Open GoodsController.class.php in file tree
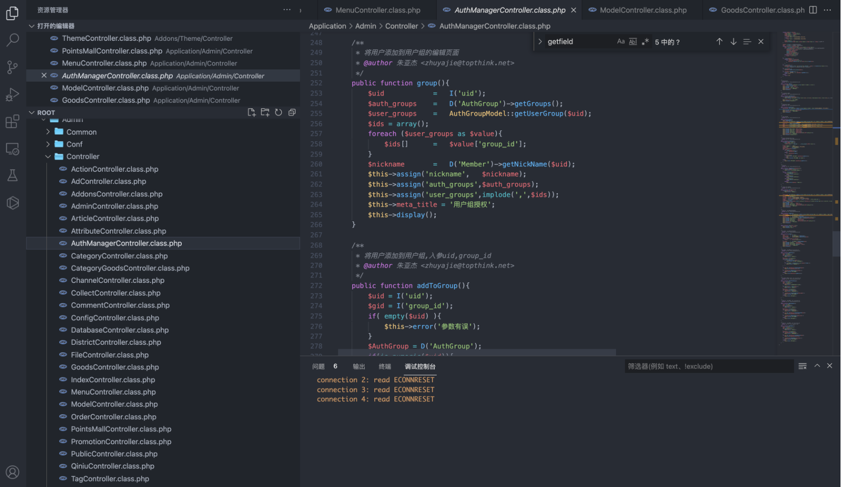Screen dimensions: 842x487 [x=115, y=367]
